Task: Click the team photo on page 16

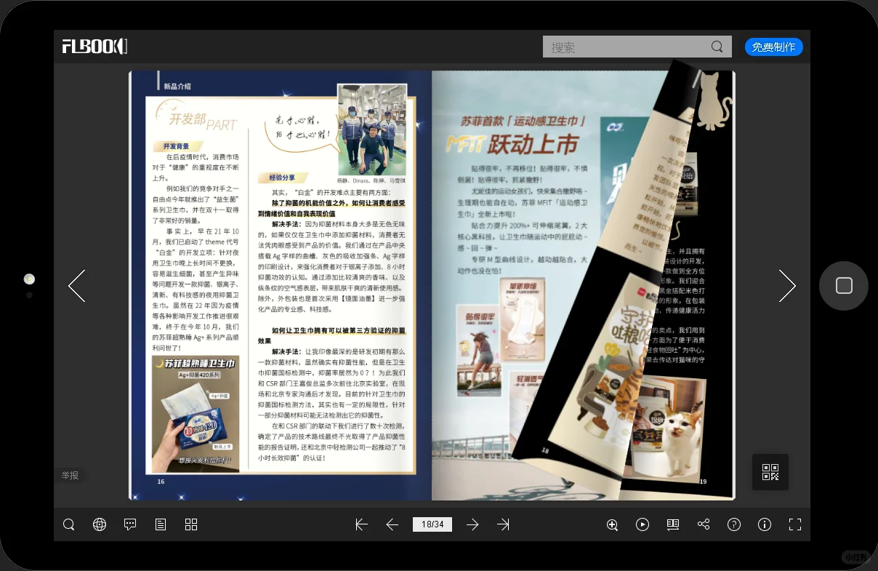Action: point(372,129)
